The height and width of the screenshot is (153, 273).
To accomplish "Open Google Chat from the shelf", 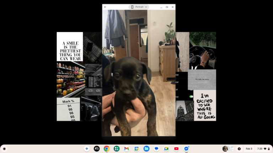I will tap(156, 149).
